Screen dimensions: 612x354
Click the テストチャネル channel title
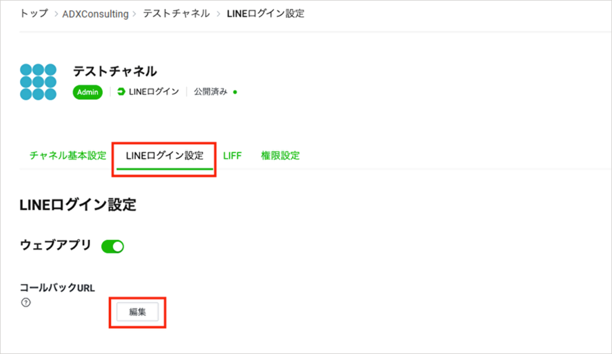coord(115,71)
